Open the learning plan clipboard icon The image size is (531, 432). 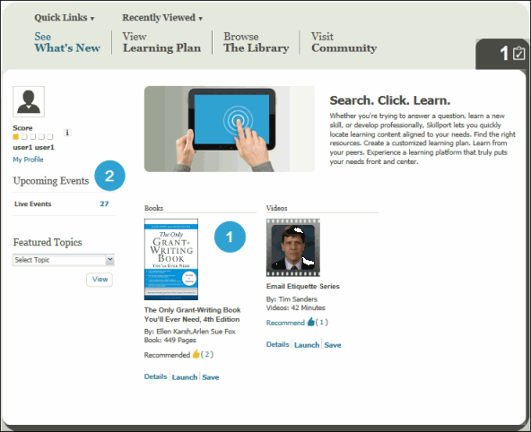518,54
